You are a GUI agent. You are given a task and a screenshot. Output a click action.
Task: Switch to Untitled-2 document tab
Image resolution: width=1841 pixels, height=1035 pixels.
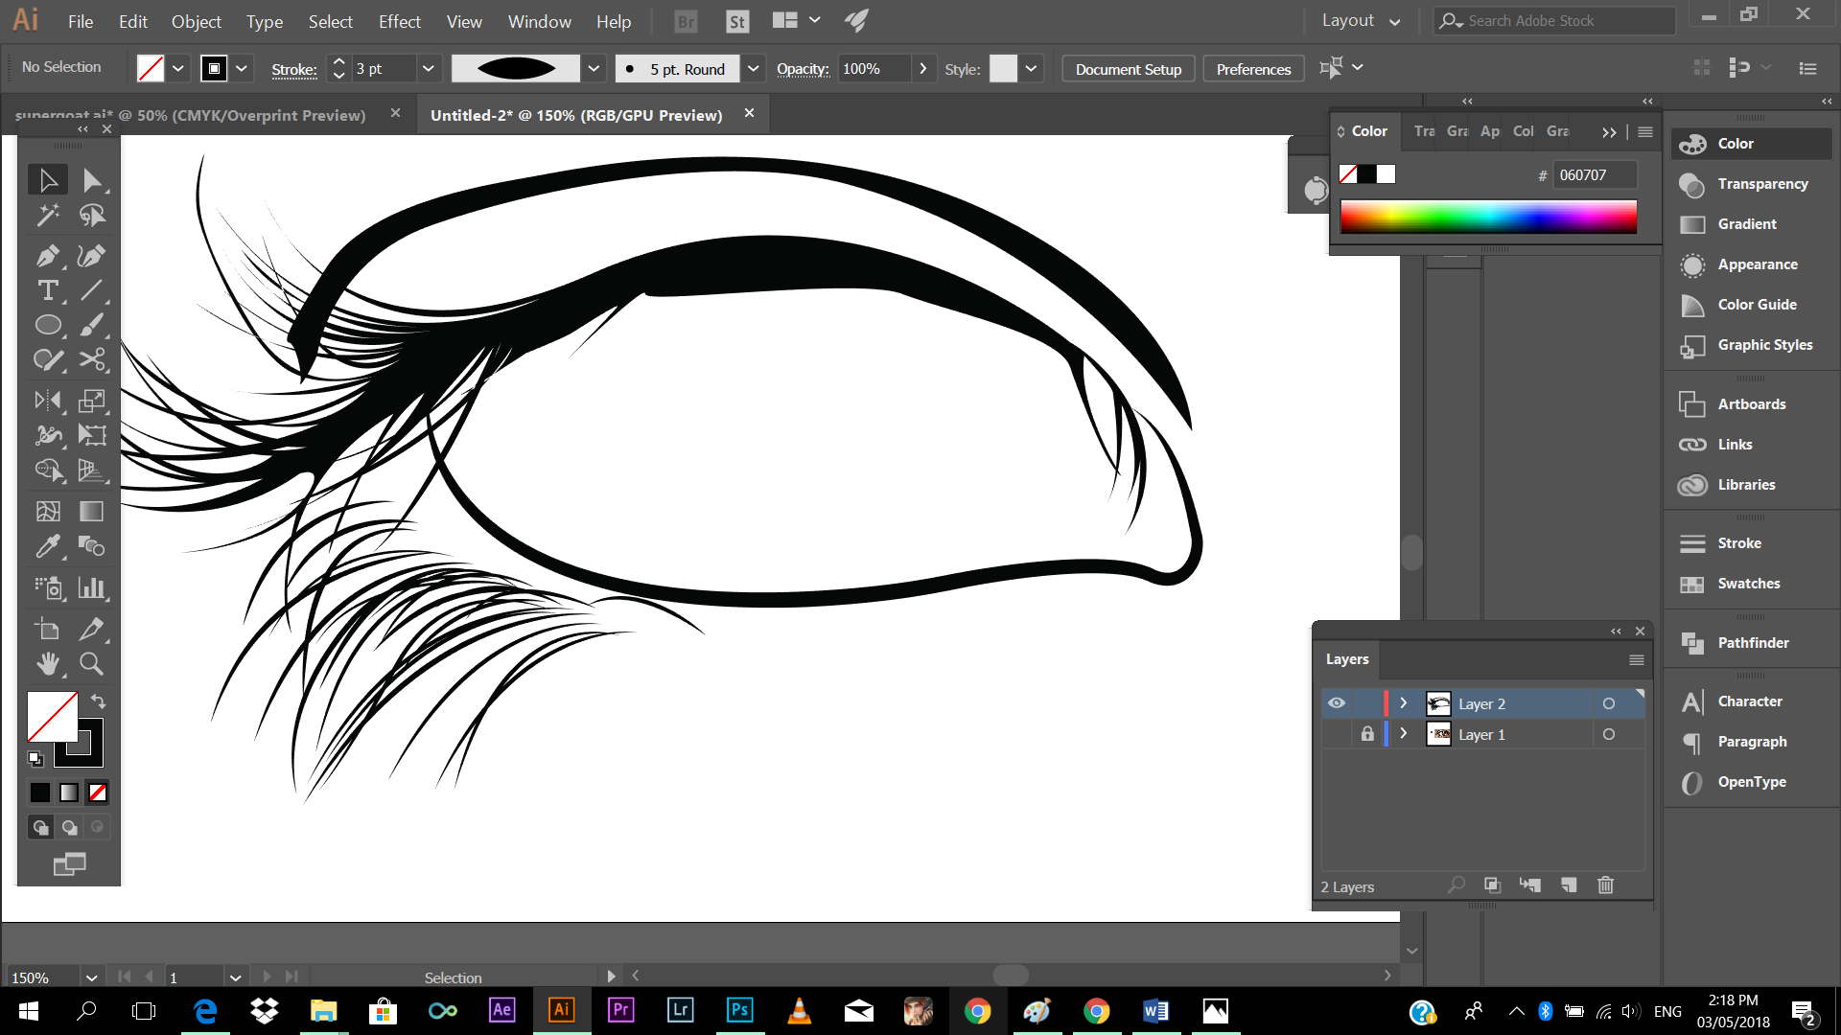576,115
